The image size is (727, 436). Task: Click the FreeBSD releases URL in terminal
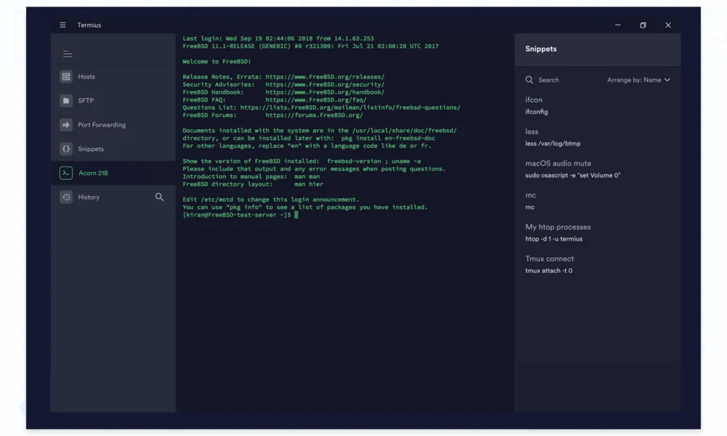point(325,77)
